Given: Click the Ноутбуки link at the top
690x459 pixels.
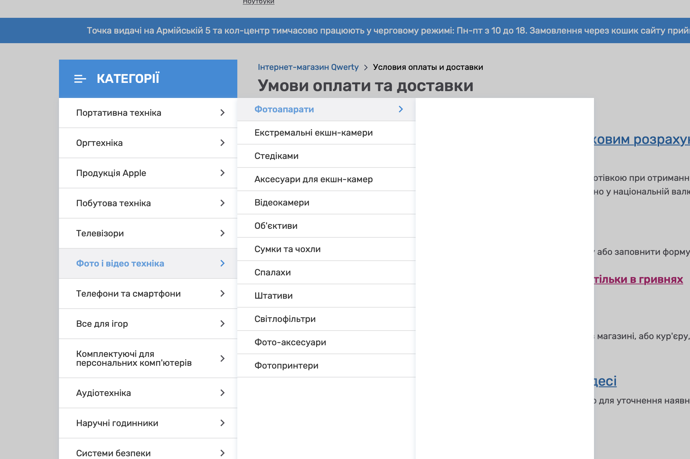Looking at the screenshot, I should click(x=258, y=2).
